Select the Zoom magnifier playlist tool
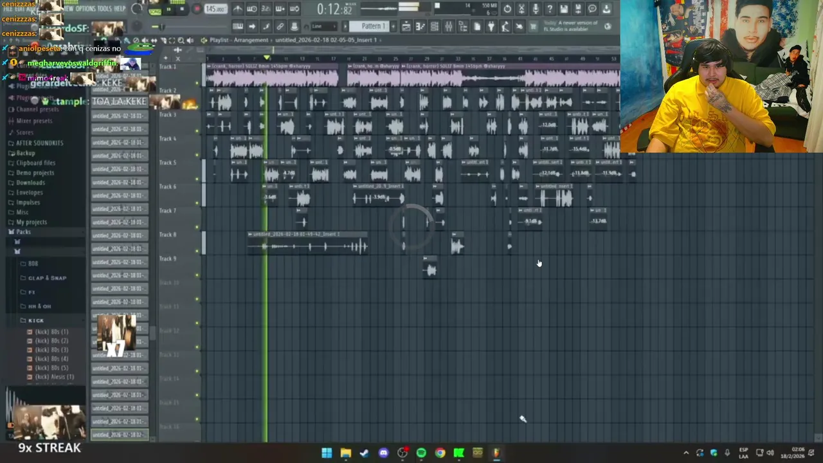Image resolution: width=823 pixels, height=463 pixels. tap(181, 41)
